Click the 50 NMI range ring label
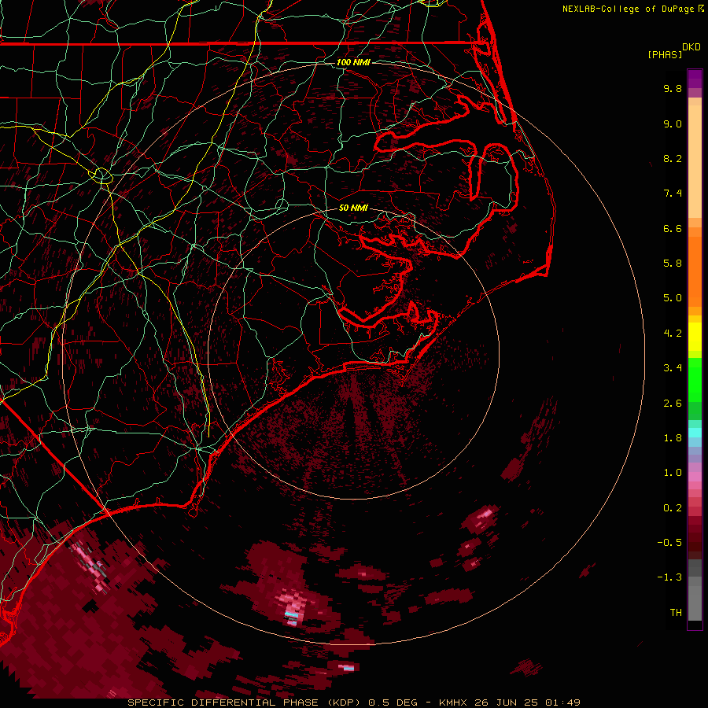The image size is (708, 708). tap(353, 208)
